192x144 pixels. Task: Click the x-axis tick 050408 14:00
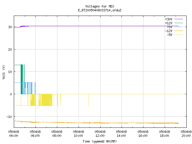tap(121, 134)
